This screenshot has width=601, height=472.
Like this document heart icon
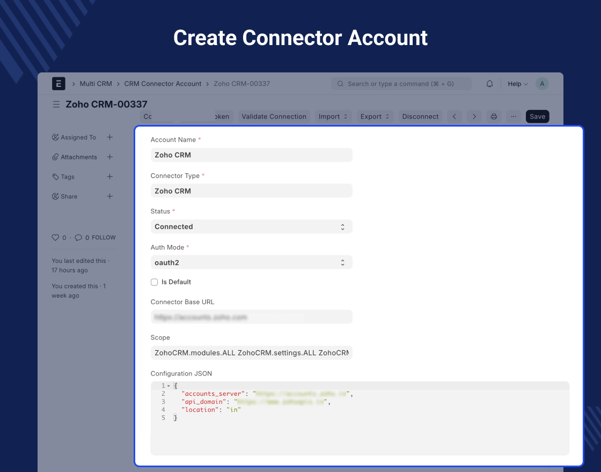pyautogui.click(x=55, y=238)
